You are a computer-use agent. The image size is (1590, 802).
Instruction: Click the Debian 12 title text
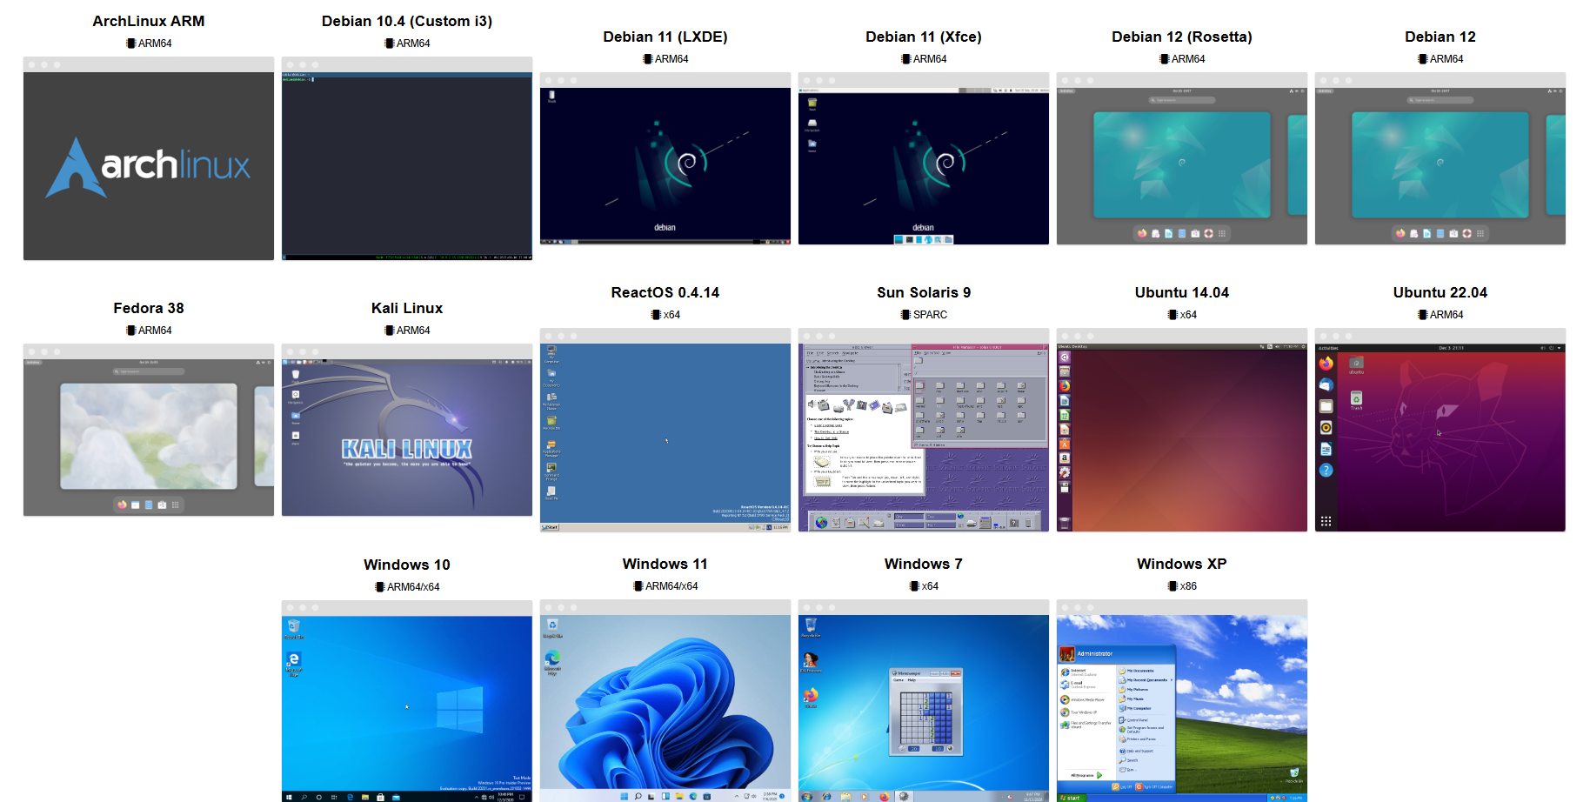click(1440, 37)
